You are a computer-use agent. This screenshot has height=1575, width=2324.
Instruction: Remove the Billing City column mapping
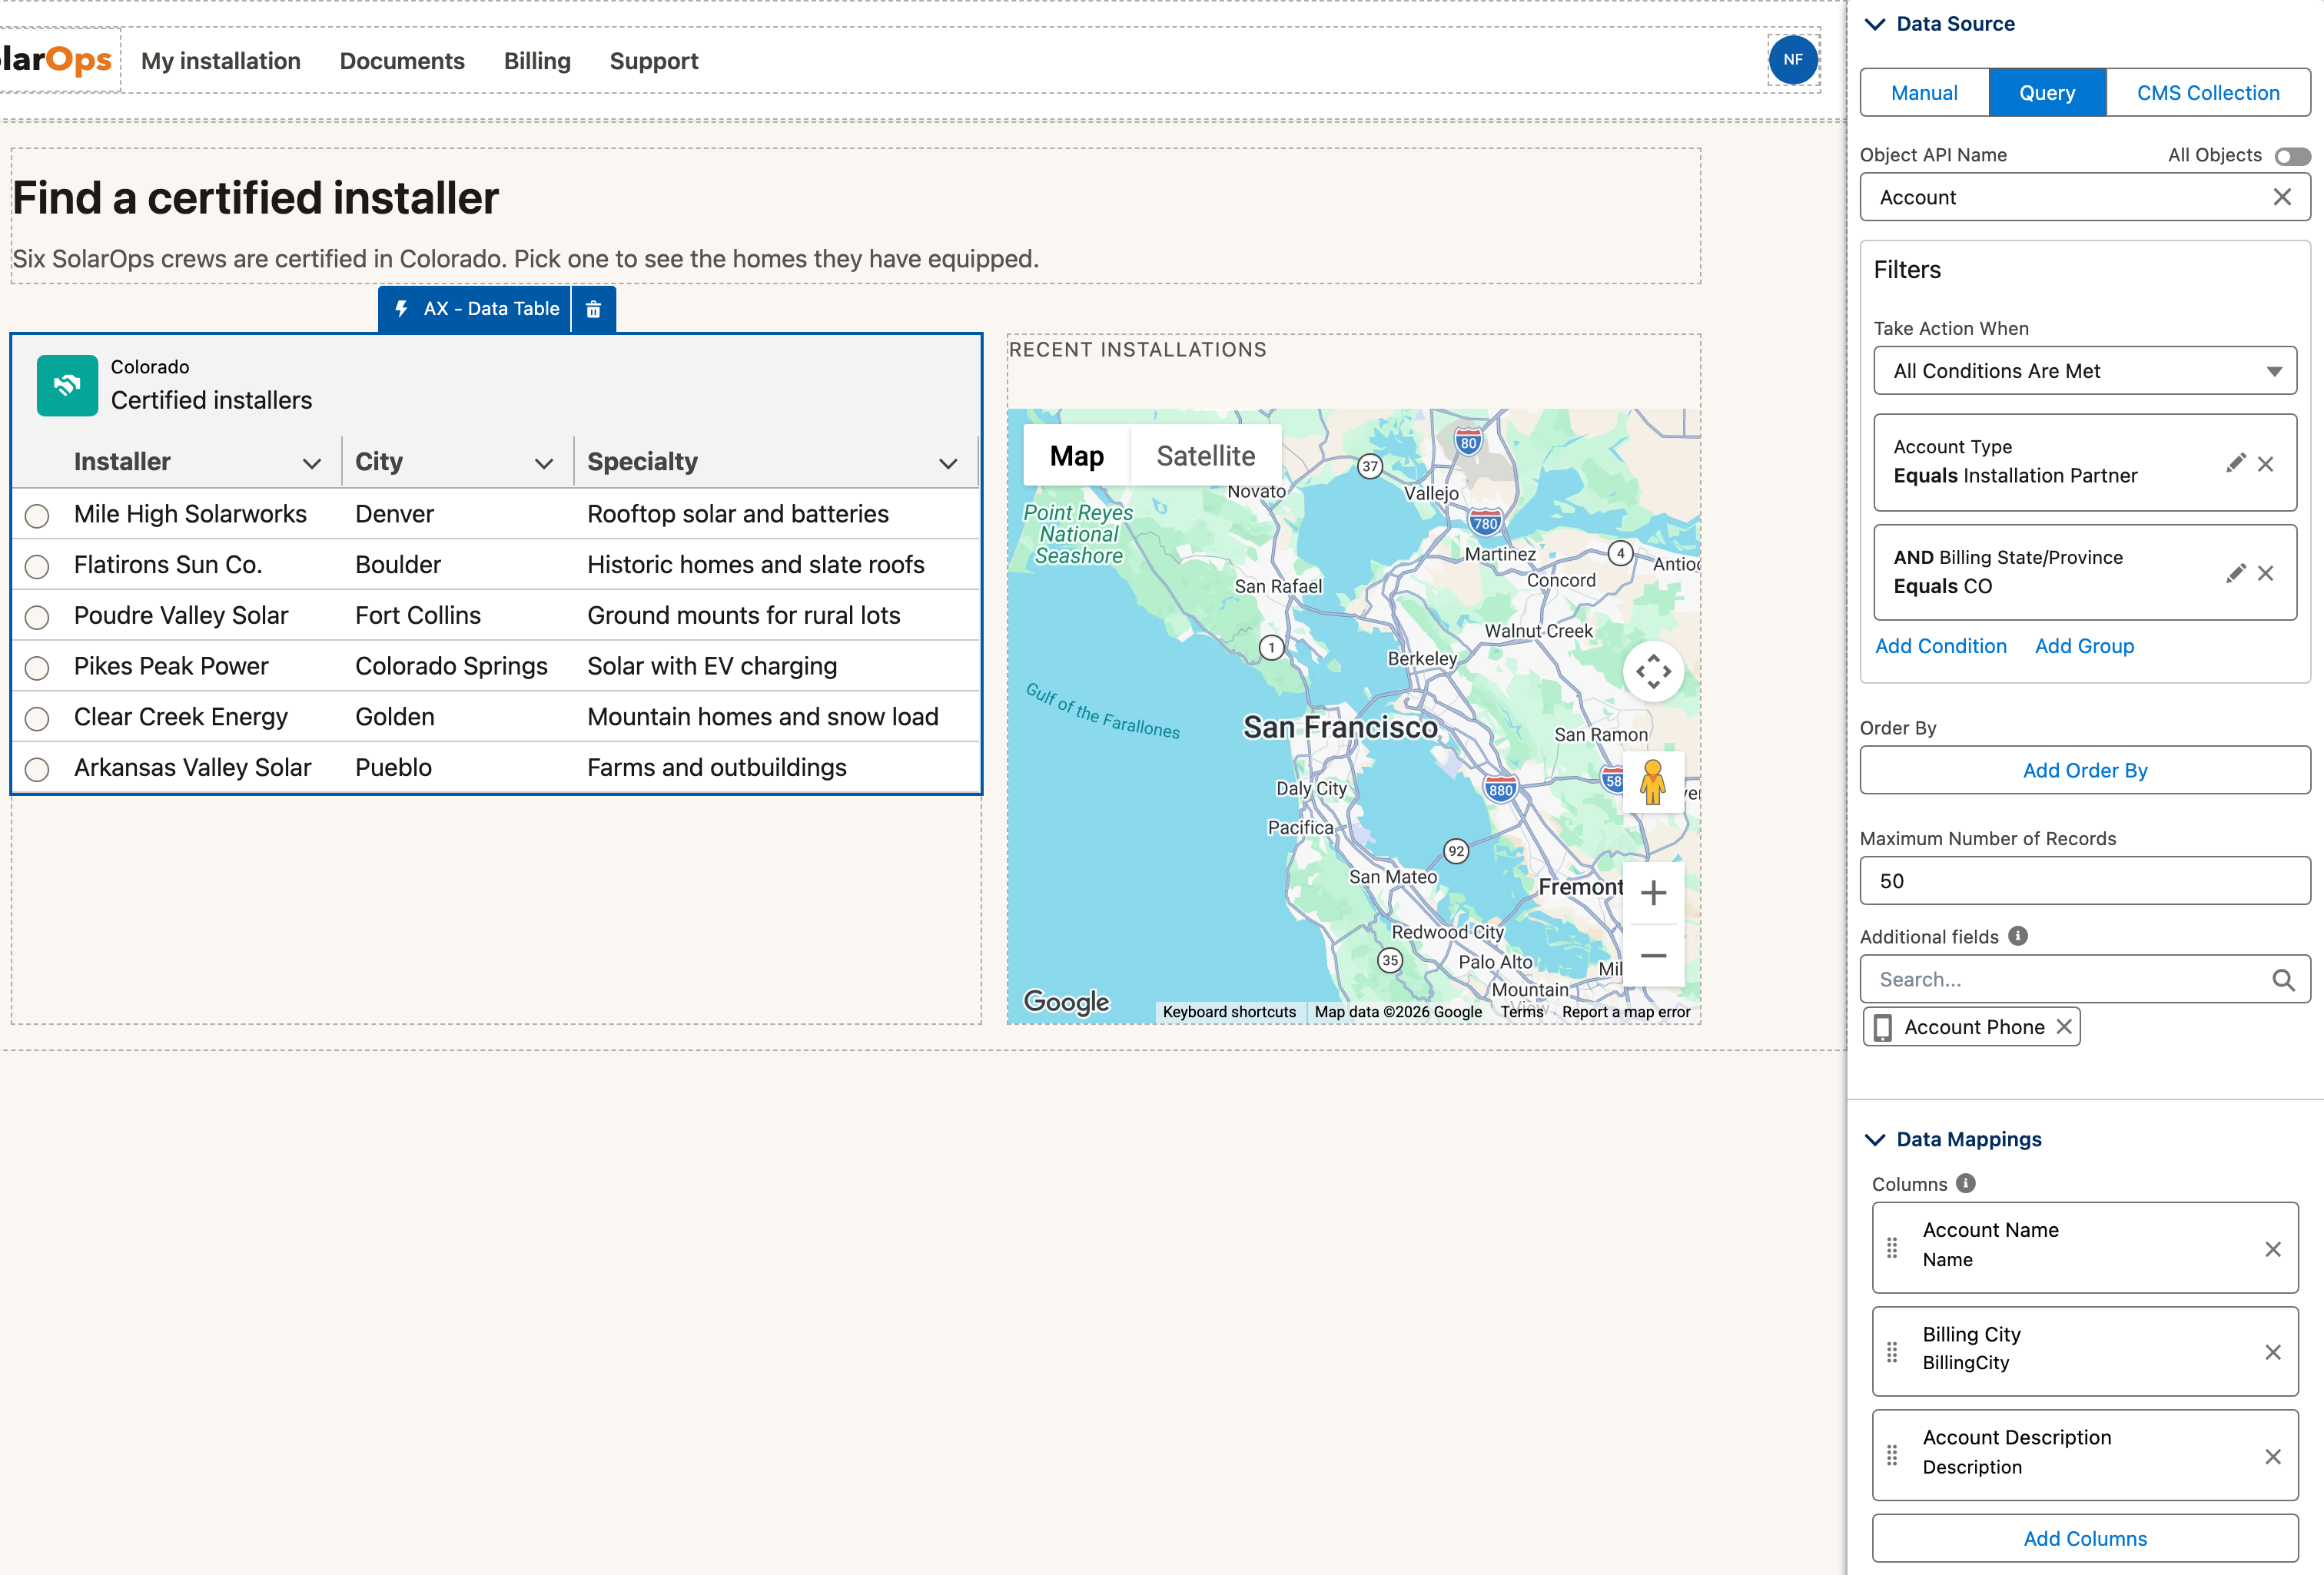click(x=2272, y=1352)
